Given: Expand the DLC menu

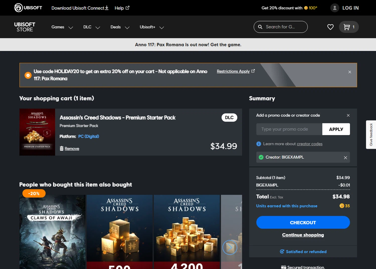Looking at the screenshot, I should pos(91,27).
